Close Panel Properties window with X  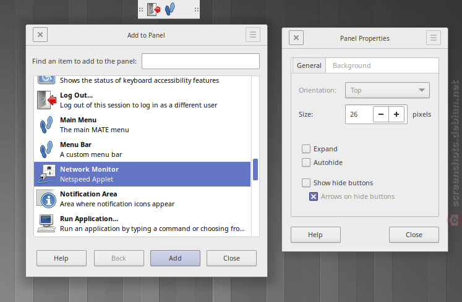click(x=296, y=38)
